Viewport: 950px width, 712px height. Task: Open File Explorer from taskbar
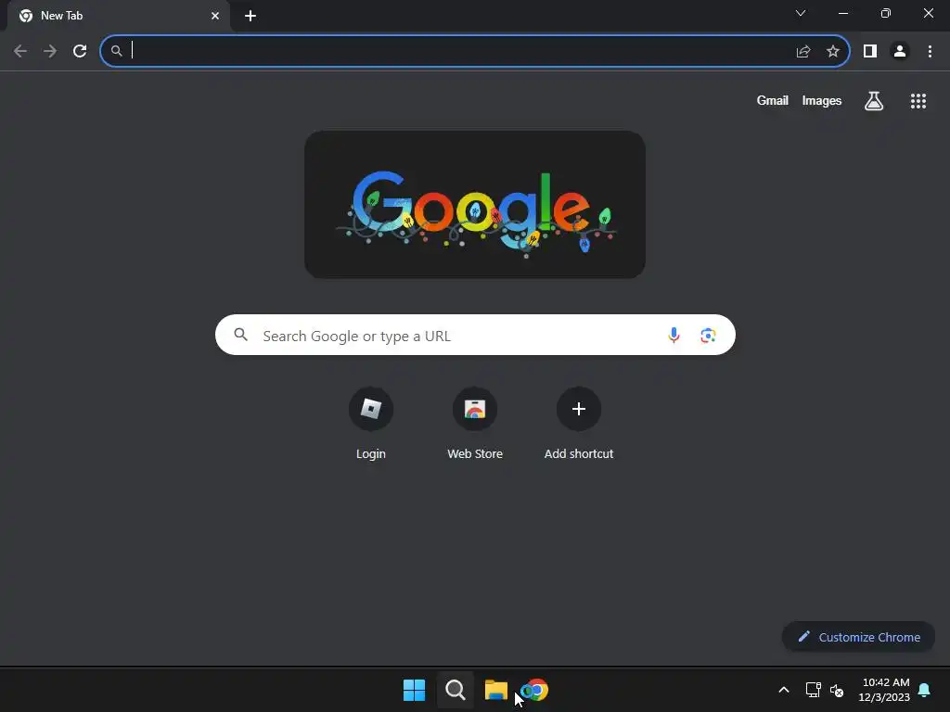[x=495, y=690]
